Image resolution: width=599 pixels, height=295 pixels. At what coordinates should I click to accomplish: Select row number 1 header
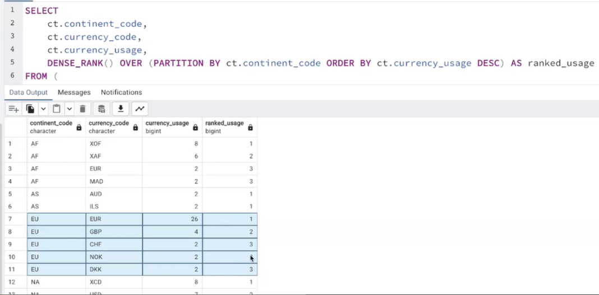[x=16, y=144]
